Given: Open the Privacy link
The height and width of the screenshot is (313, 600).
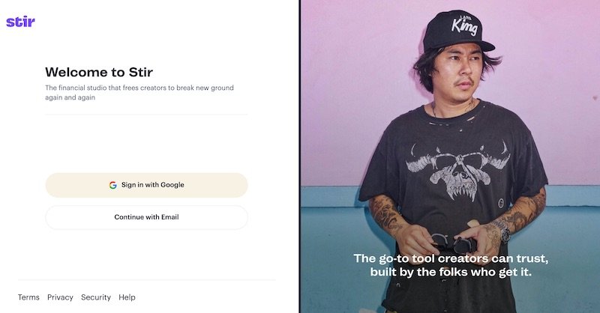Looking at the screenshot, I should 60,297.
